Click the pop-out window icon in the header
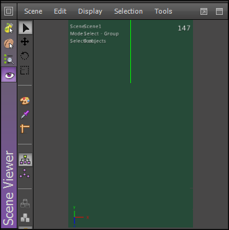This screenshot has width=229, height=230. point(204,11)
